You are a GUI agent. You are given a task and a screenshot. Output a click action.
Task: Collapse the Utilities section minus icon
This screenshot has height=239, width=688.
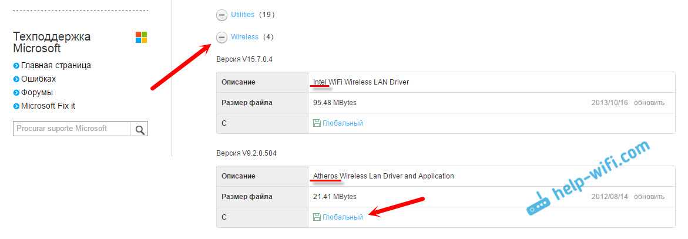222,15
